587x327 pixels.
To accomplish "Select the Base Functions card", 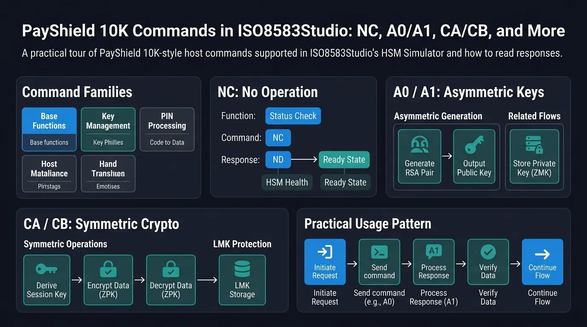I will [49, 129].
